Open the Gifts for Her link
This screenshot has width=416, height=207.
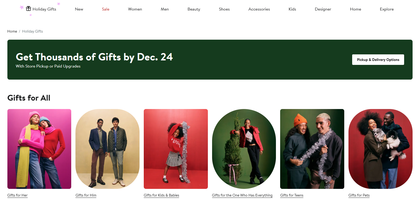tap(17, 195)
